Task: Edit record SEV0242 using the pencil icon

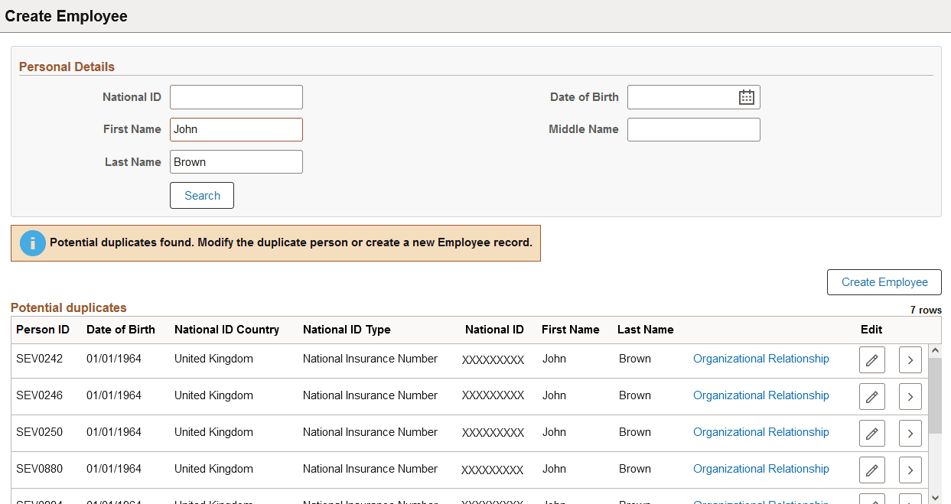Action: pyautogui.click(x=871, y=359)
